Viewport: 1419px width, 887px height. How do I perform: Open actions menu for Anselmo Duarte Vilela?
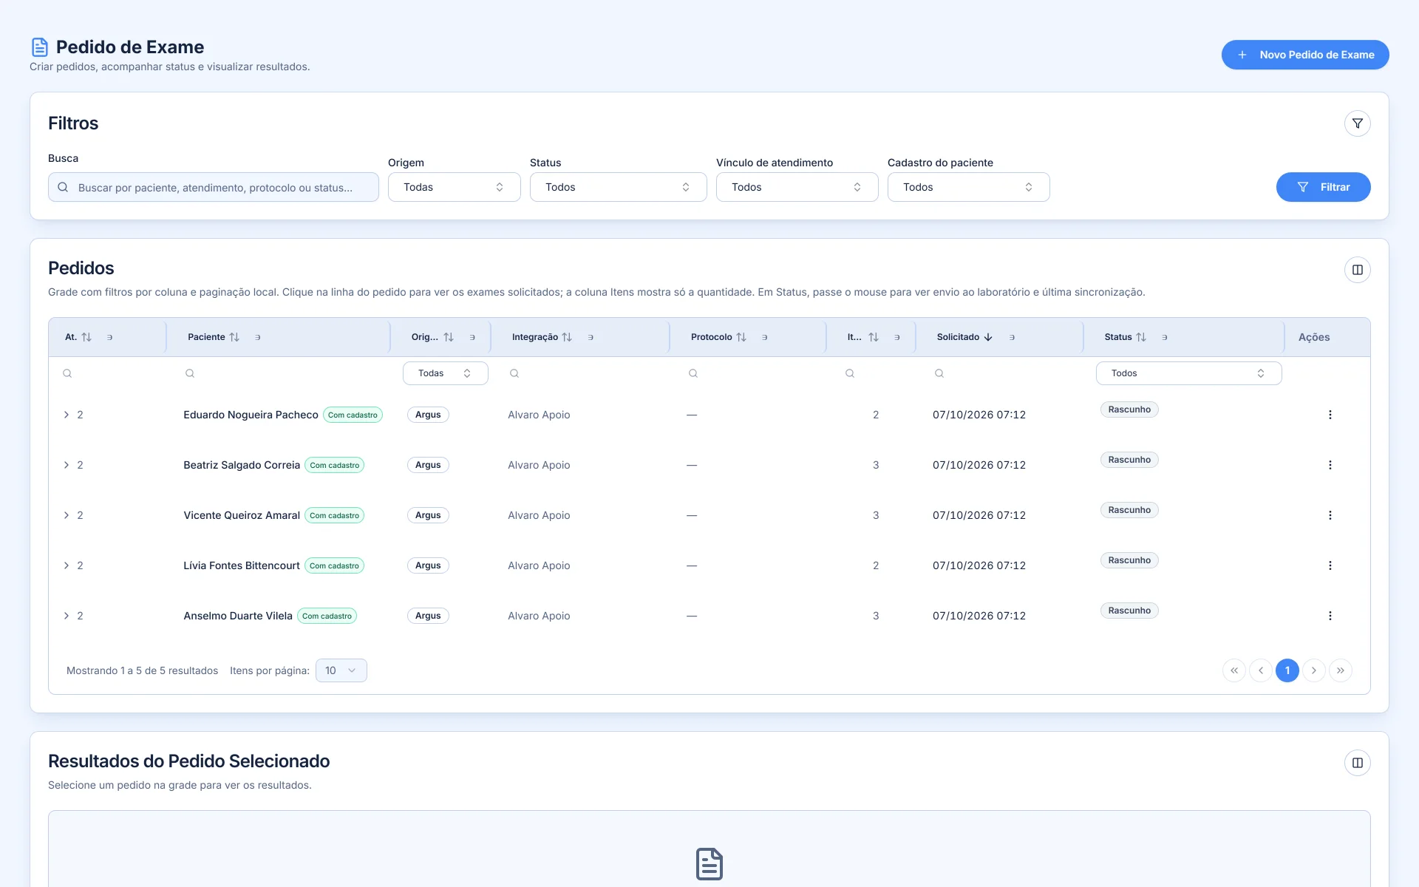coord(1330,616)
